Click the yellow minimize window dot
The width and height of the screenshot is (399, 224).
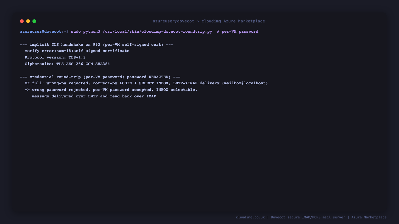point(28,21)
